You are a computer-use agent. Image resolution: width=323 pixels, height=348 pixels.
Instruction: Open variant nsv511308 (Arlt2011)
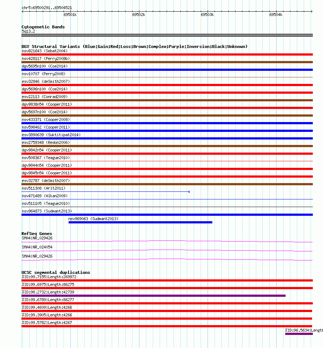105,192
